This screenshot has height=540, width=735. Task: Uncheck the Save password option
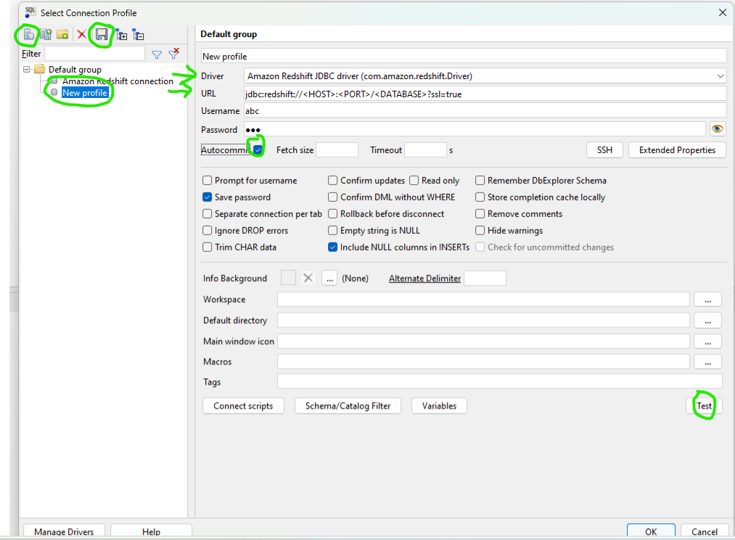point(208,197)
